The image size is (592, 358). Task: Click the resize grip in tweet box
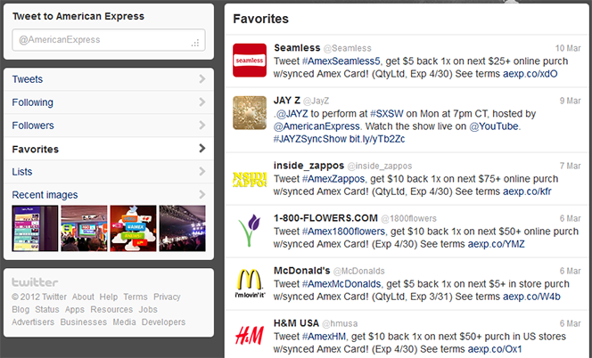click(x=195, y=43)
